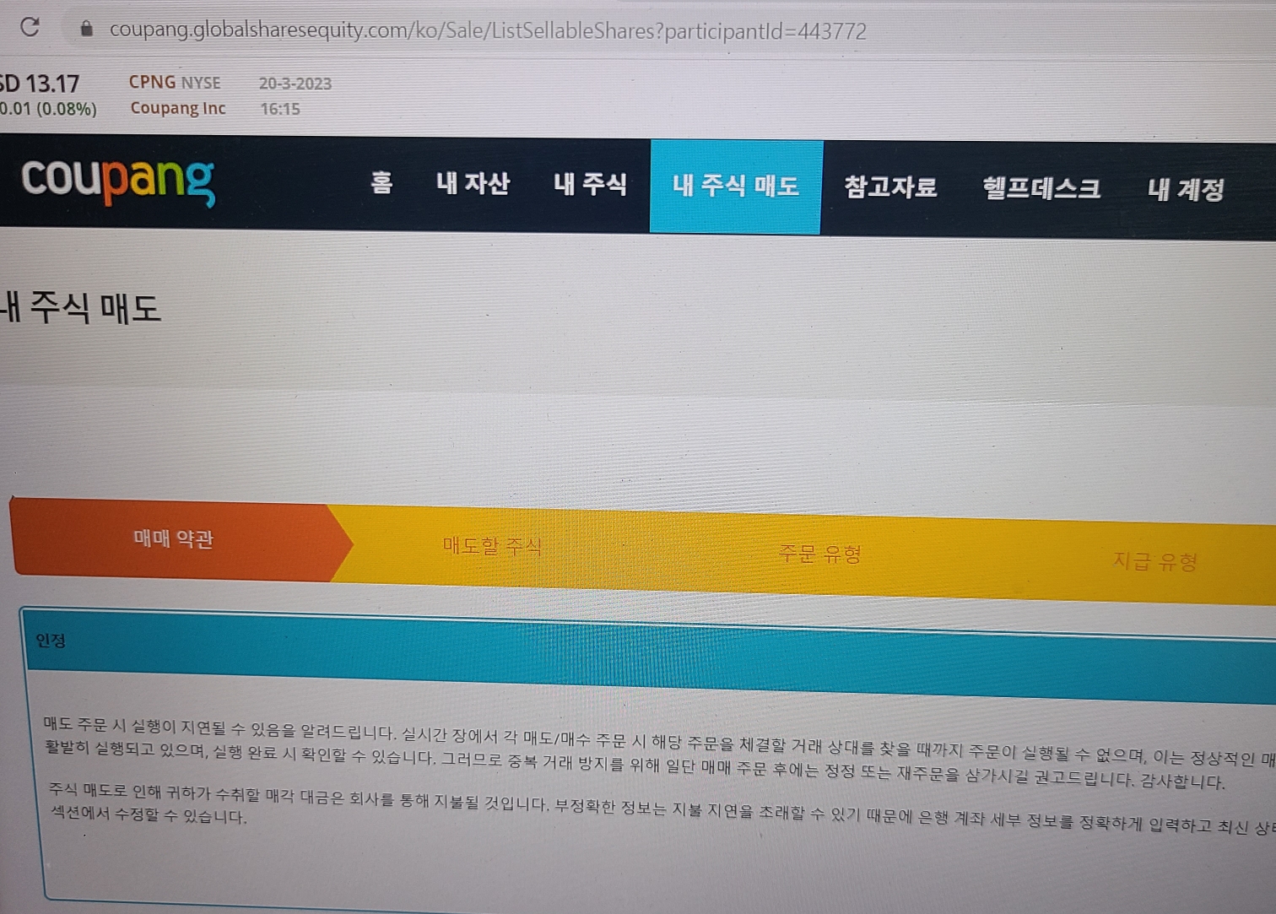
Task: Click the 13.17 stock price
Action: [x=52, y=84]
